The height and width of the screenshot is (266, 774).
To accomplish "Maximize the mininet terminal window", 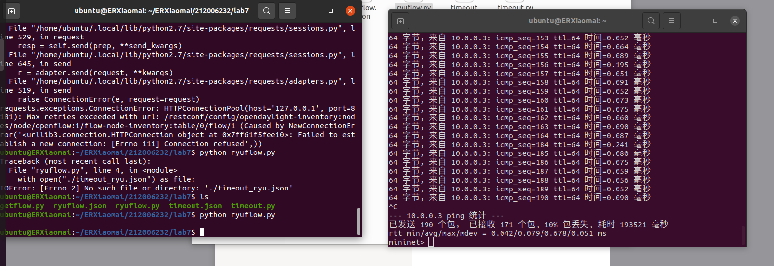I will 715,21.
